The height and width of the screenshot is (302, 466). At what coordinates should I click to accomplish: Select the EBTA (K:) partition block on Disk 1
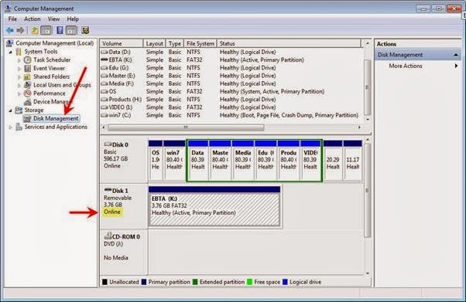tap(214, 206)
